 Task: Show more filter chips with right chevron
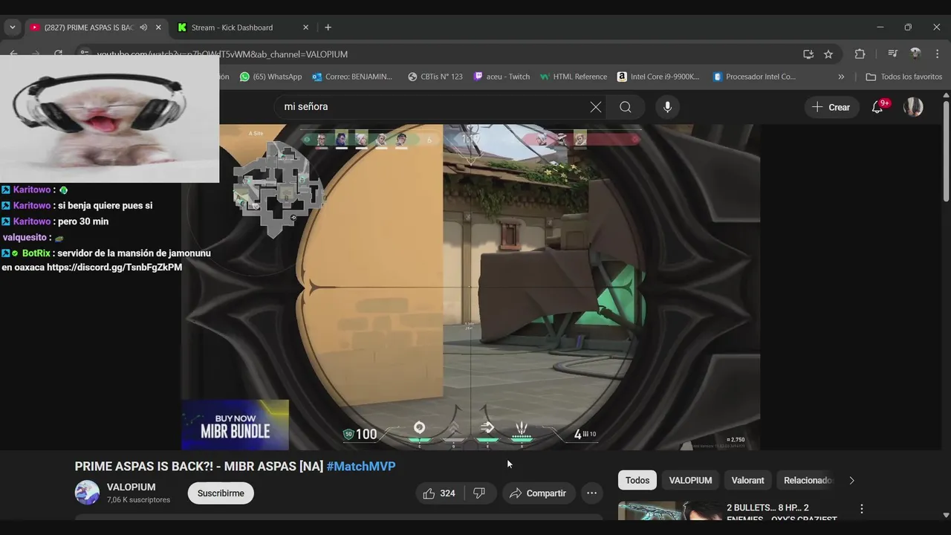coord(851,481)
